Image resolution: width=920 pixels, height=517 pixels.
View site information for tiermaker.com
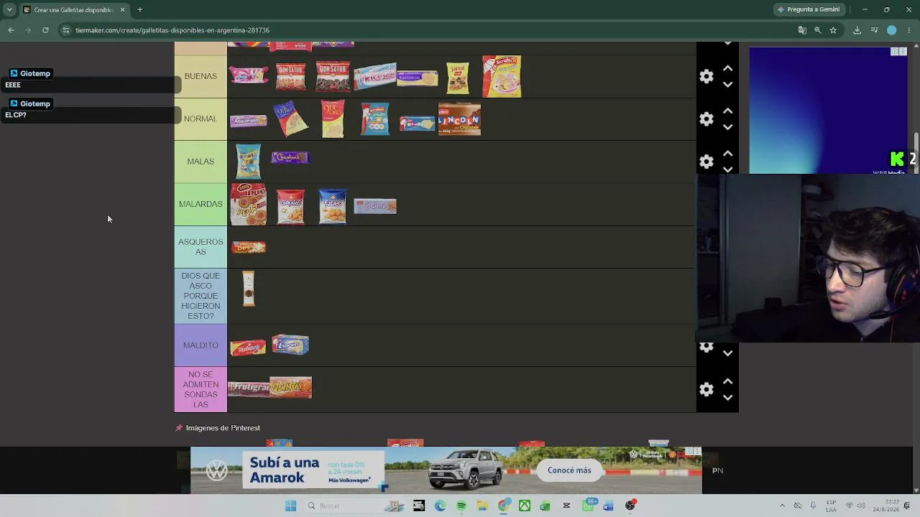(x=66, y=30)
